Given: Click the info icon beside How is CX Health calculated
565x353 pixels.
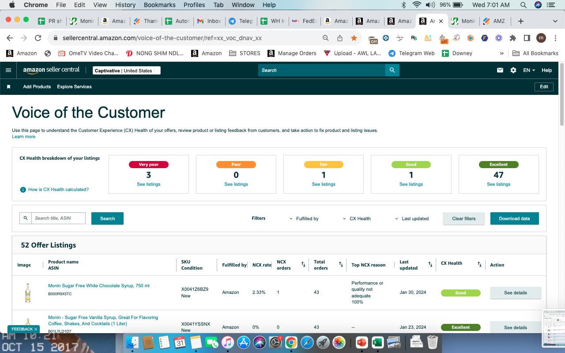Looking at the screenshot, I should point(23,190).
